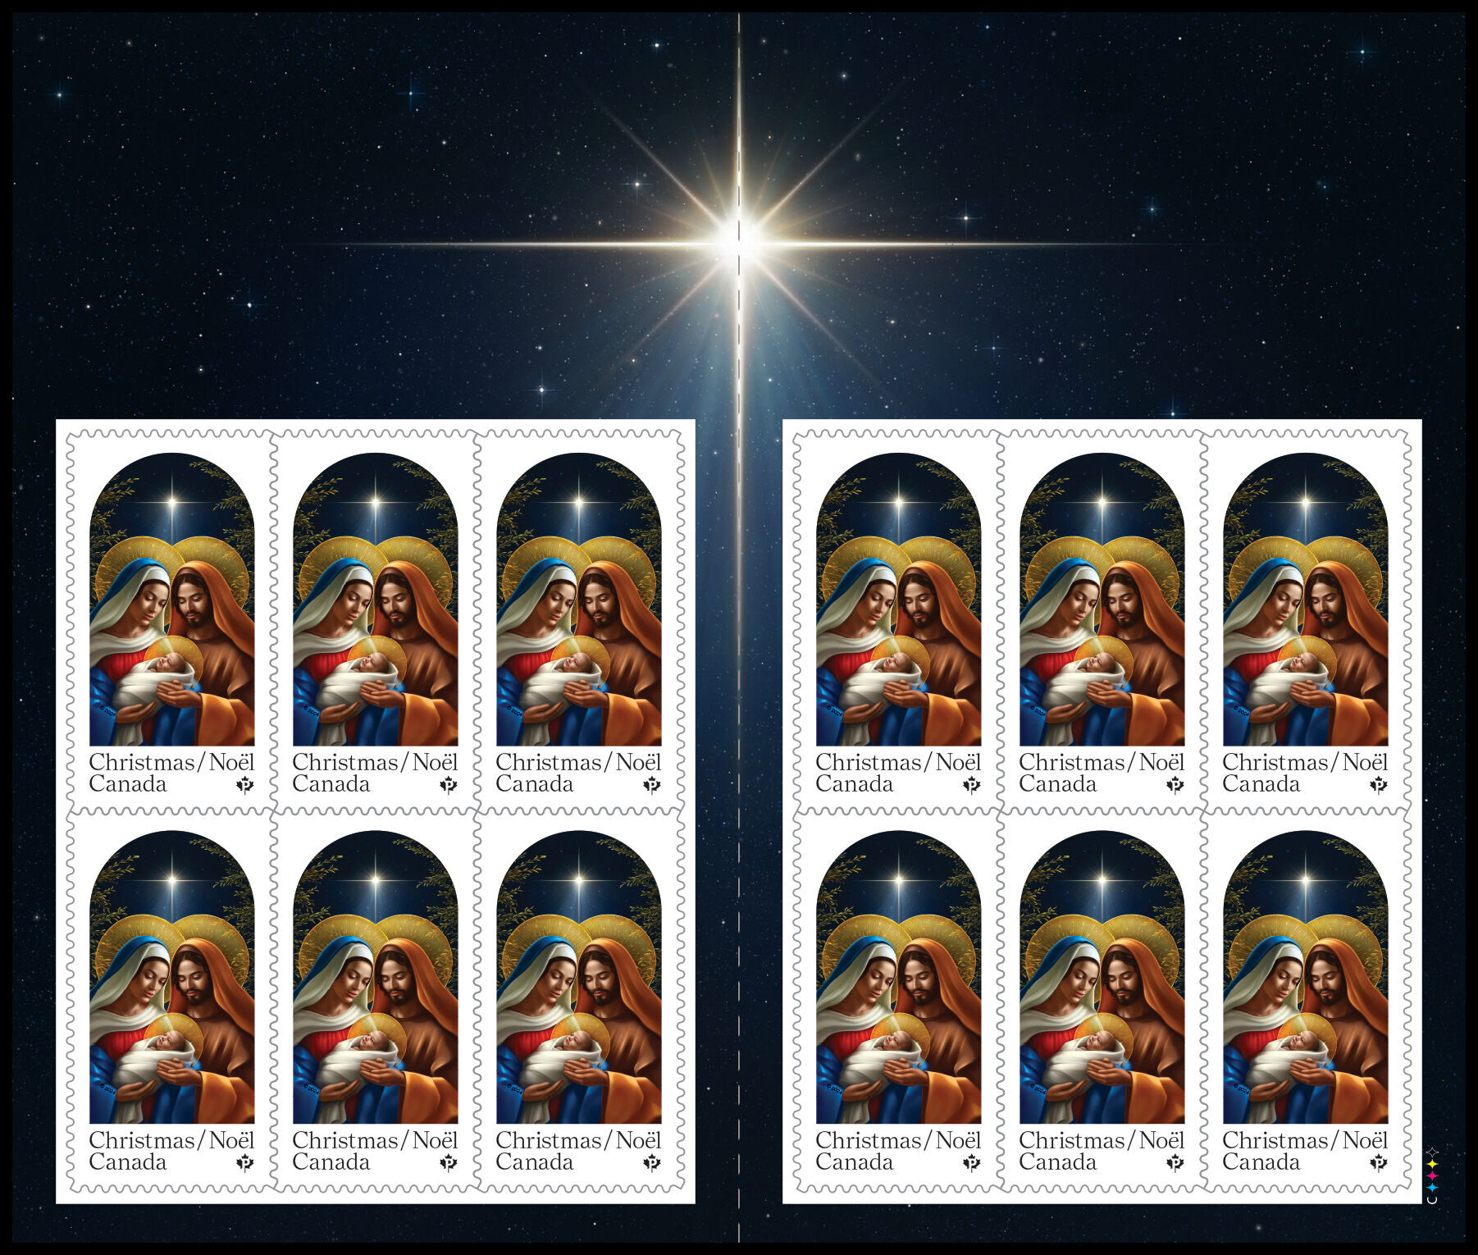
Task: Click Canada Post logo on left pane top-right stamp
Action: point(652,785)
